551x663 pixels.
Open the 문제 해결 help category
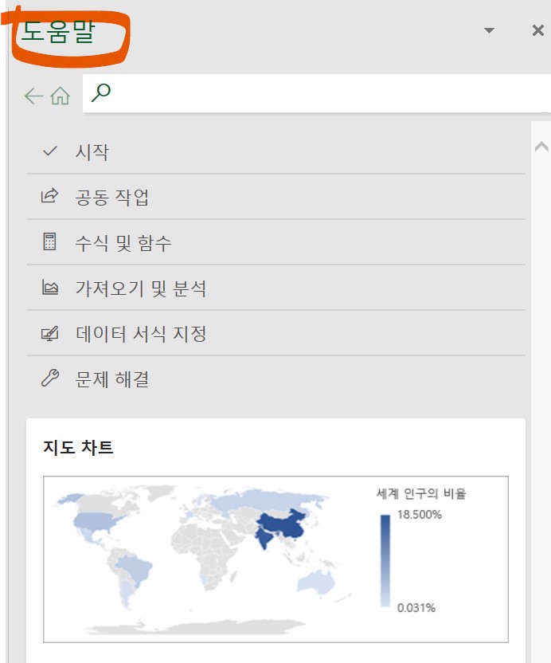(x=276, y=379)
